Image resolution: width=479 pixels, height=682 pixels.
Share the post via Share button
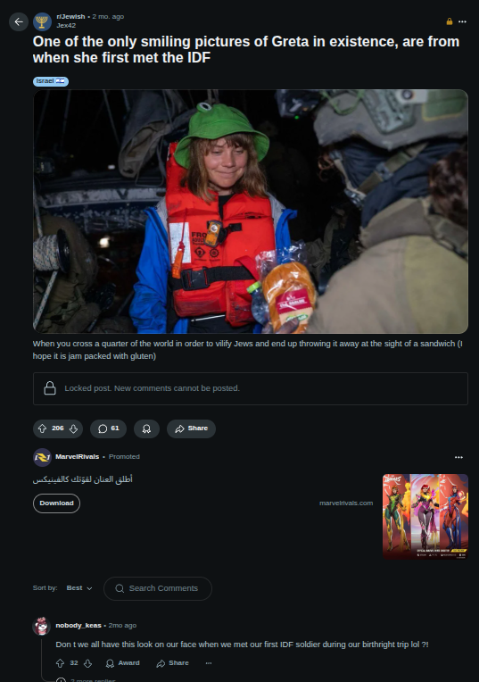[191, 428]
